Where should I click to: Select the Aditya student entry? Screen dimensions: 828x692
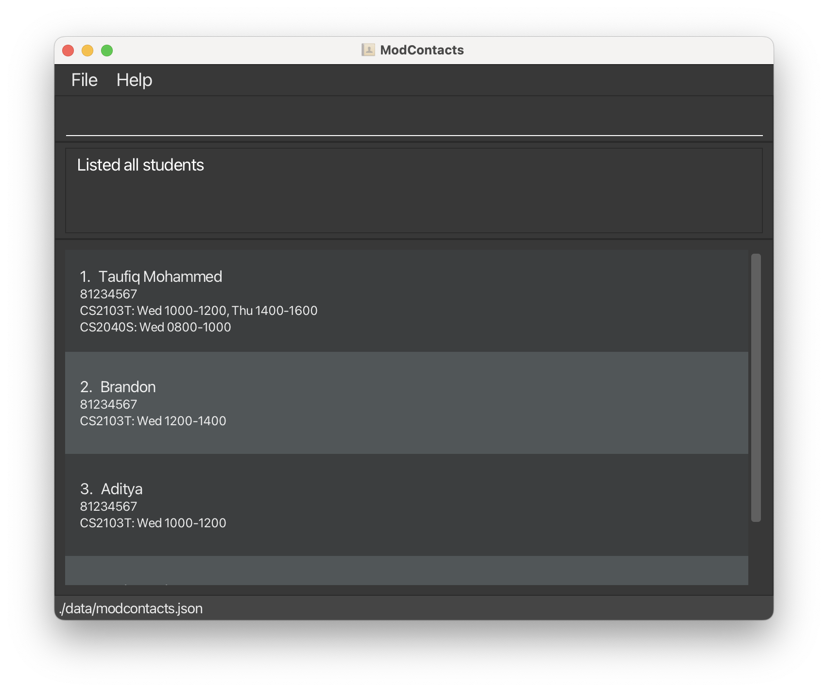click(406, 505)
